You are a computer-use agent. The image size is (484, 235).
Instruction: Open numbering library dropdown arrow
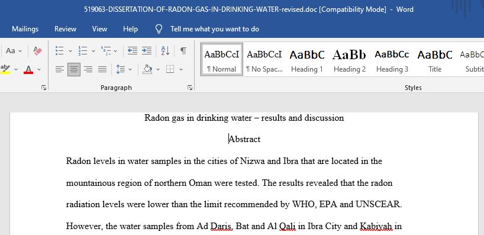(x=93, y=51)
